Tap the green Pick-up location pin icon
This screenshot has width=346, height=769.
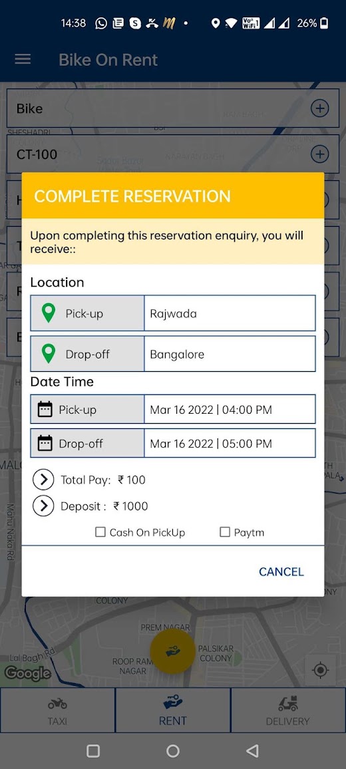tap(48, 313)
